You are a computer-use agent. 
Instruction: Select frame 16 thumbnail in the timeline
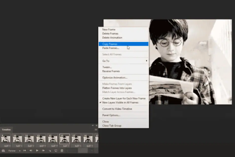coord(88,139)
